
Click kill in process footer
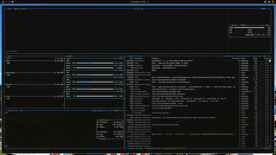160,148
